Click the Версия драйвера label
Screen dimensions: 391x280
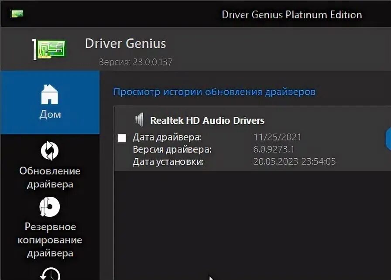point(172,150)
